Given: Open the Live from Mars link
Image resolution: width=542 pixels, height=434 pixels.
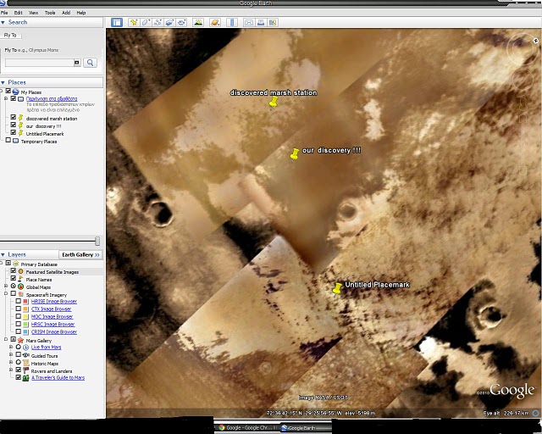Looking at the screenshot, I should coord(46,348).
